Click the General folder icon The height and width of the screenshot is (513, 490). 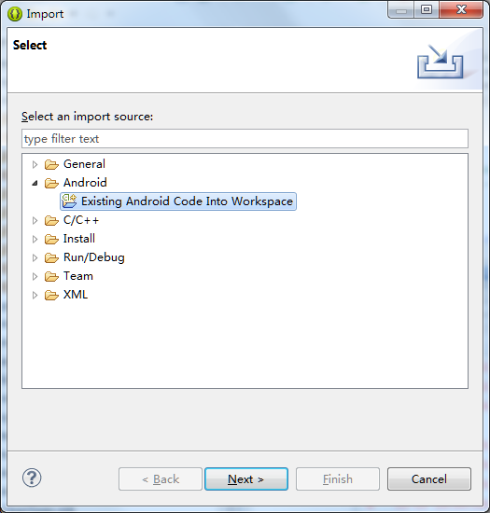(x=51, y=164)
